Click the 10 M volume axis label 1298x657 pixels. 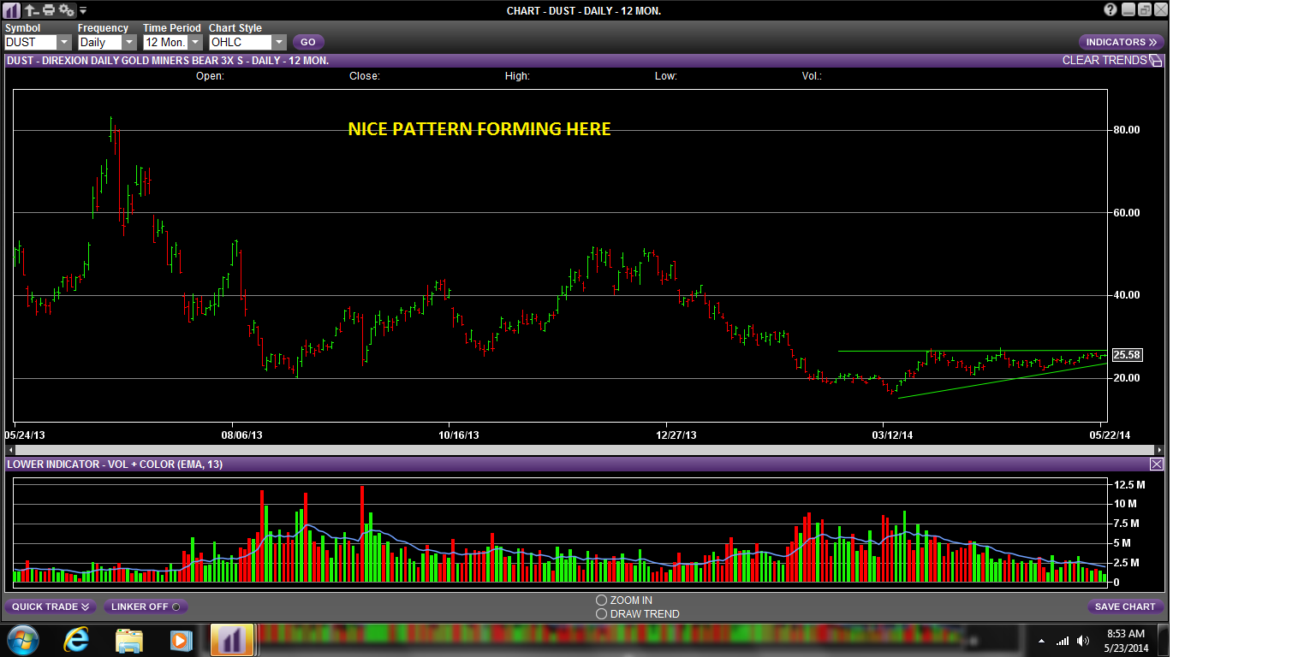click(1125, 504)
